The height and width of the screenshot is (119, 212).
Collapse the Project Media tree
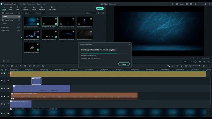pos(1,13)
